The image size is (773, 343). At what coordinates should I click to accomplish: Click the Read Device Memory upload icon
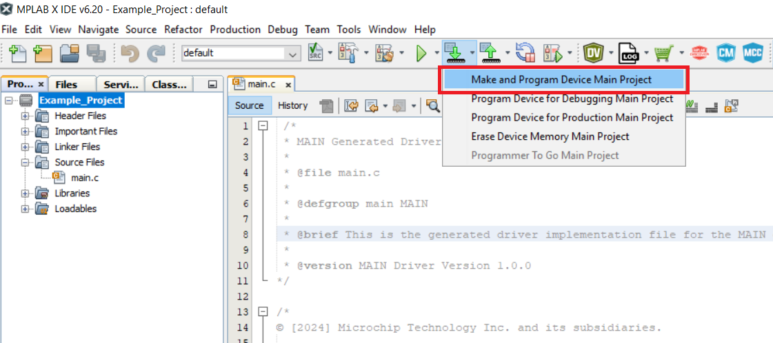[490, 52]
